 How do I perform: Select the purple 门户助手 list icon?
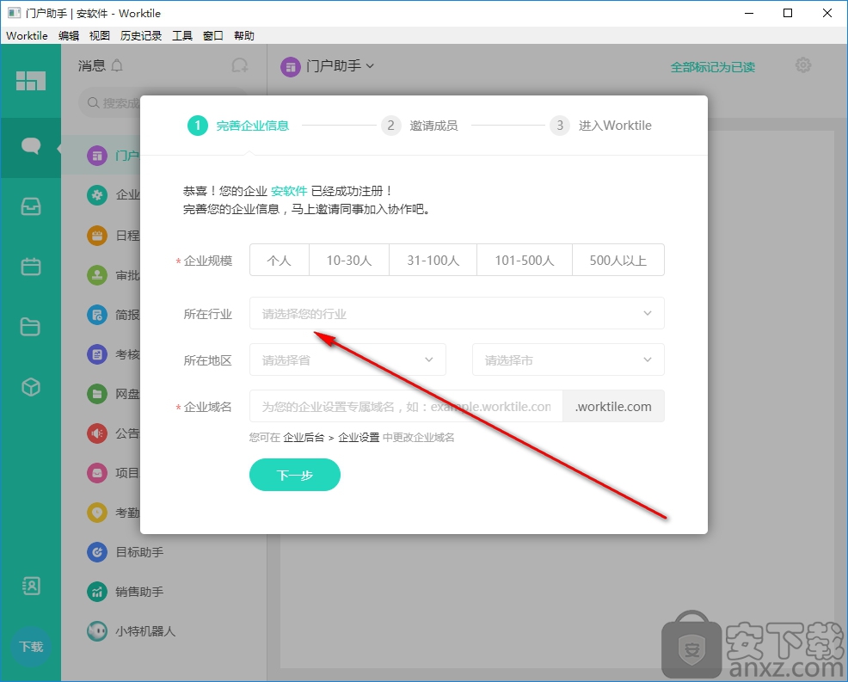coord(97,157)
